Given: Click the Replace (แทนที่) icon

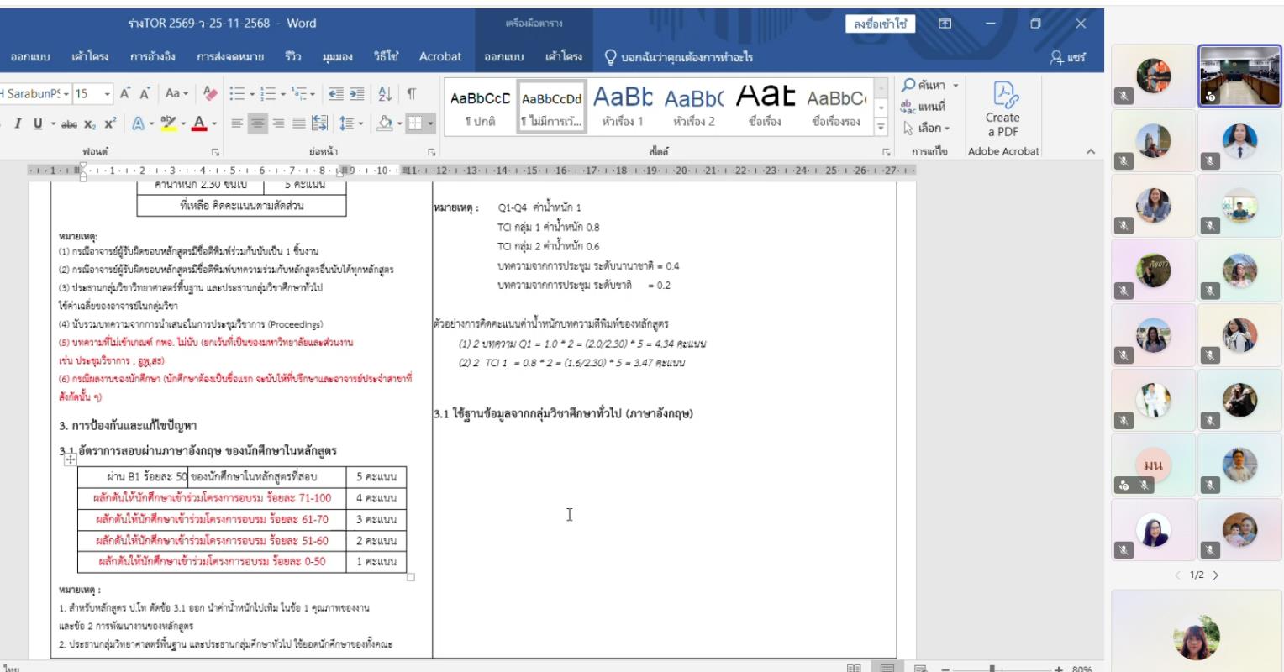Looking at the screenshot, I should click(924, 107).
